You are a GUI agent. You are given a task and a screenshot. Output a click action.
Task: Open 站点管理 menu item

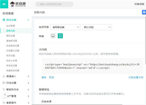pyautogui.click(x=11, y=26)
